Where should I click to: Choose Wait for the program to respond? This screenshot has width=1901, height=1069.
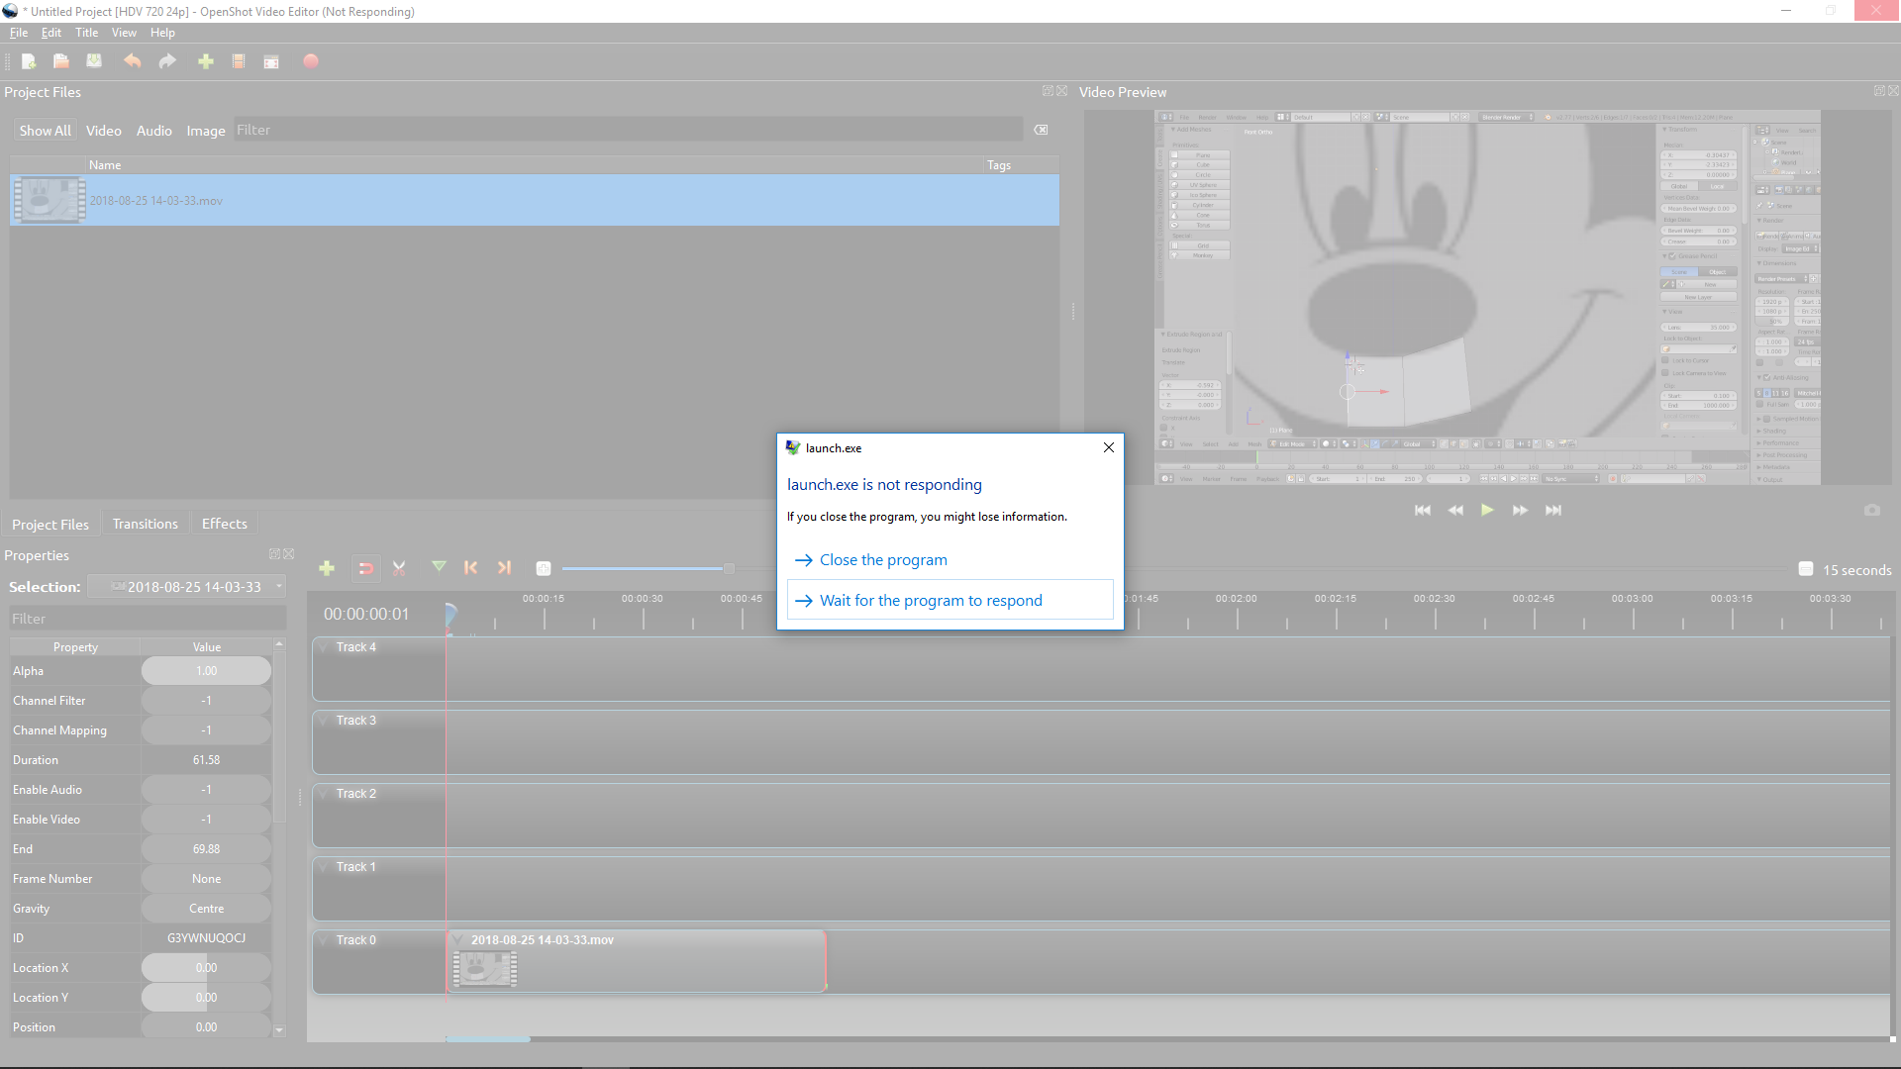point(931,600)
